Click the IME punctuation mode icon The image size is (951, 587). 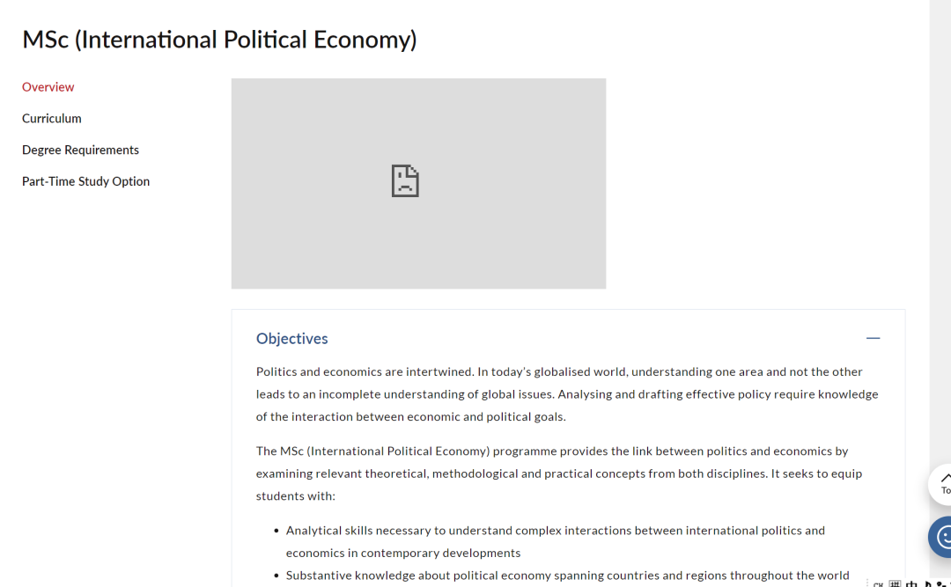tap(941, 584)
